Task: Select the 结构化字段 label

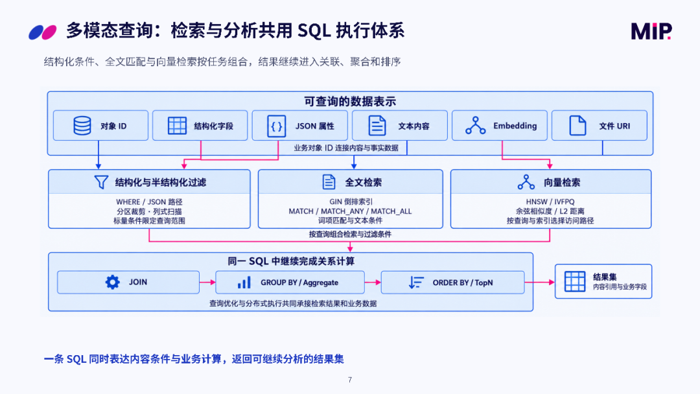Action: pos(213,126)
